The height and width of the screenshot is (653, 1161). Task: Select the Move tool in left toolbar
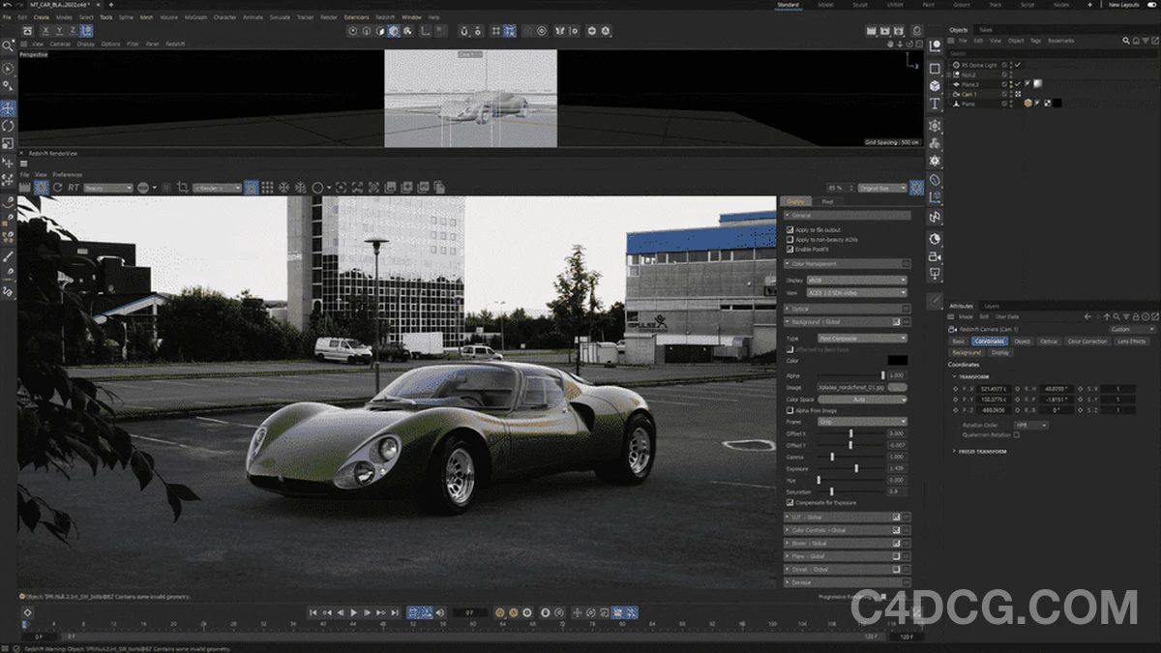point(8,107)
